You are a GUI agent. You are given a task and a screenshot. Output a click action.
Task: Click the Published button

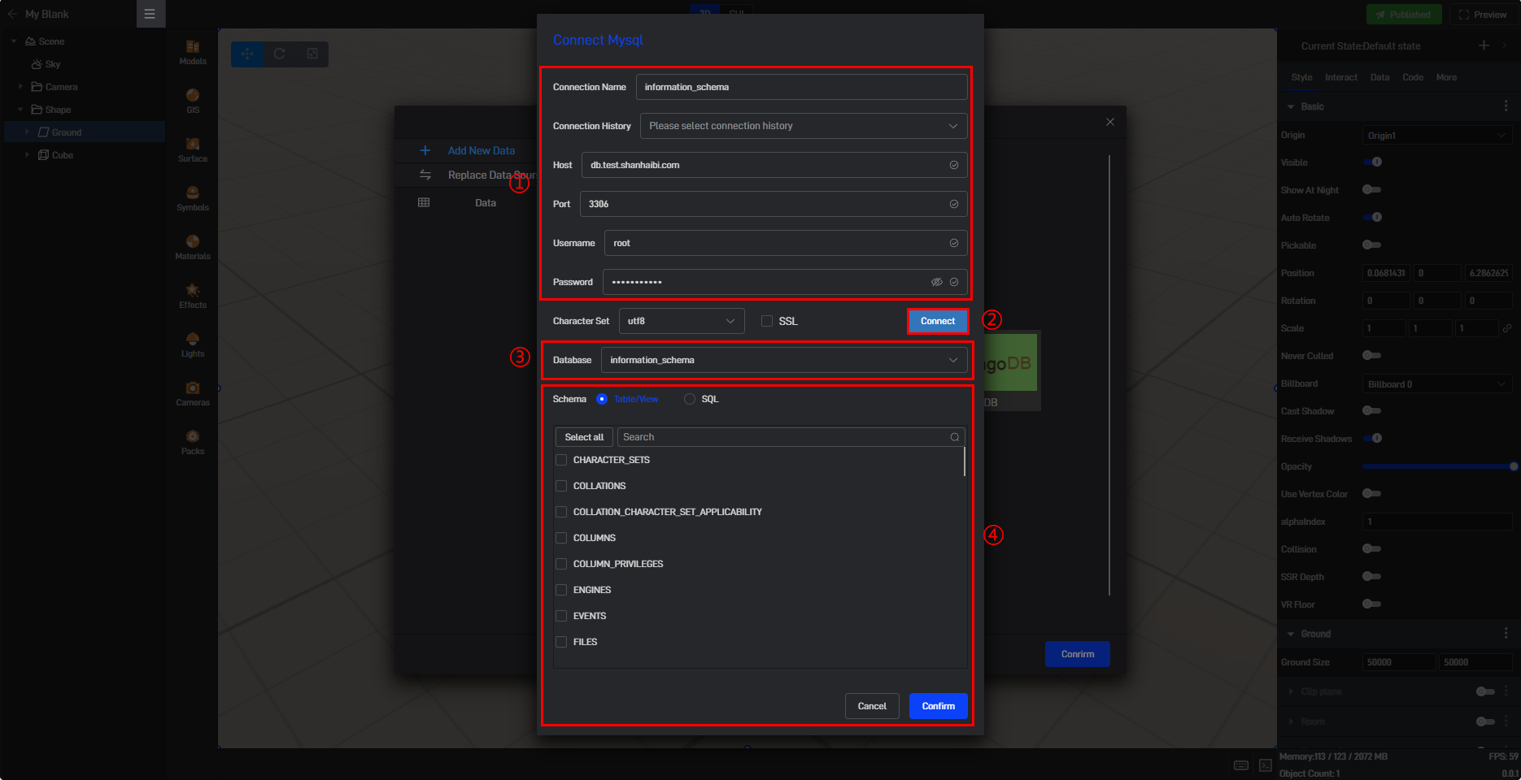click(x=1404, y=14)
